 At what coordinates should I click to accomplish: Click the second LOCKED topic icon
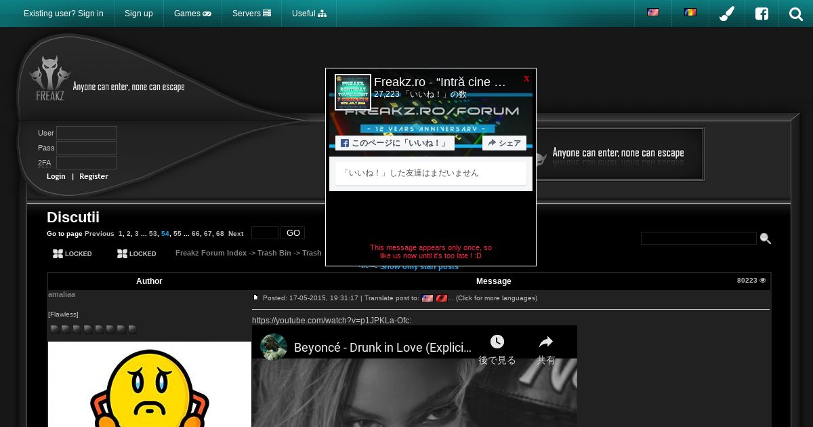tap(137, 253)
